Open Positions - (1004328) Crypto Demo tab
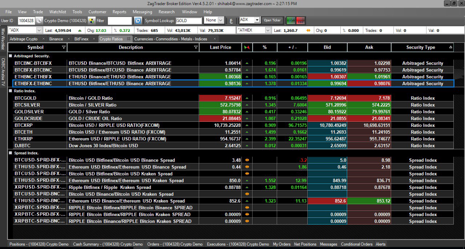This screenshot has width=465, height=249. tap(39, 244)
